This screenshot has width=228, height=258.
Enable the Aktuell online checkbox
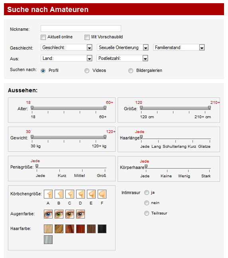pos(43,37)
